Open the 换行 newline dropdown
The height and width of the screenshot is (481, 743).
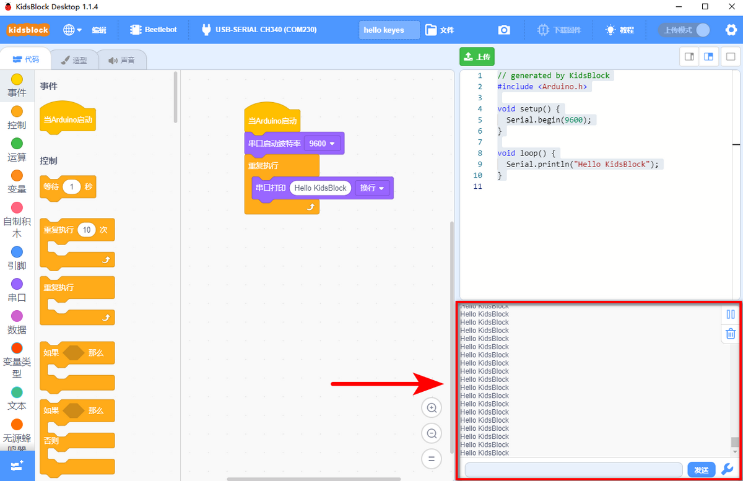click(x=373, y=188)
